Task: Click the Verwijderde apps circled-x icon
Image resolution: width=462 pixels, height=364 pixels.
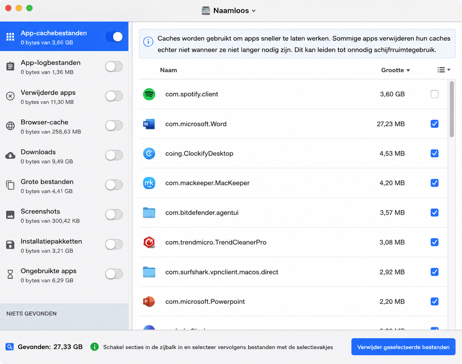Action: pos(10,96)
